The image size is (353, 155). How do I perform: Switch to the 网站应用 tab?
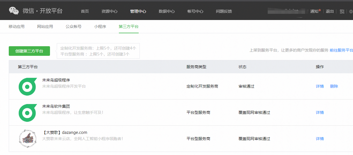[x=45, y=26]
